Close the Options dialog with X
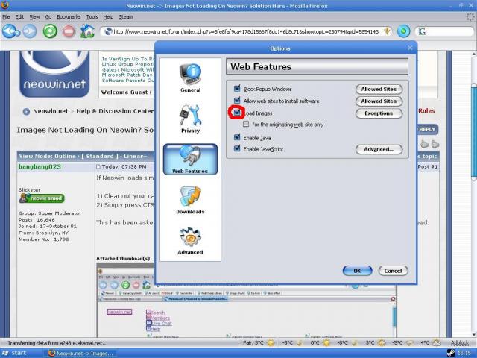 (x=410, y=48)
